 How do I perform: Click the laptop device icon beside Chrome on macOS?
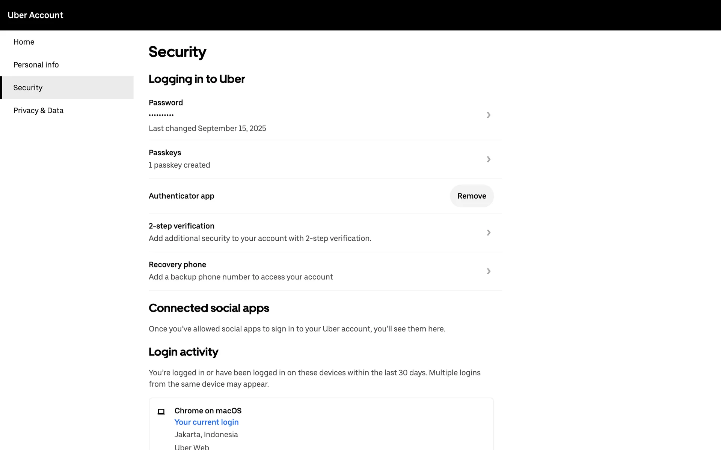tap(161, 411)
